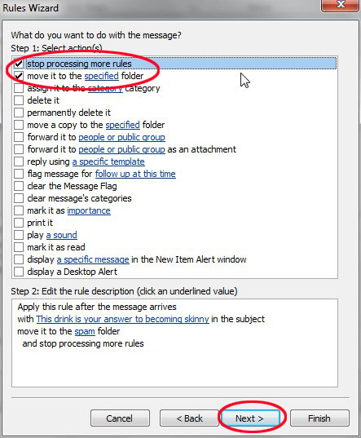Open 'a specific template' link
The height and width of the screenshot is (438, 361).
point(108,161)
